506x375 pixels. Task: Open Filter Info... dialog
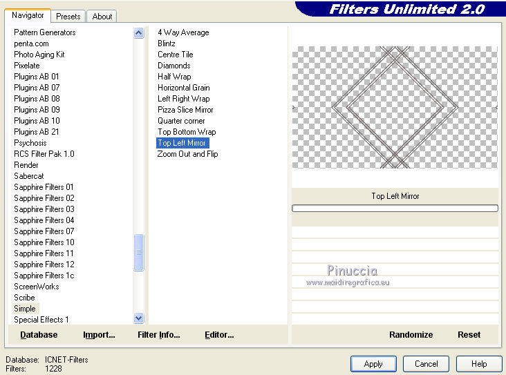click(159, 335)
